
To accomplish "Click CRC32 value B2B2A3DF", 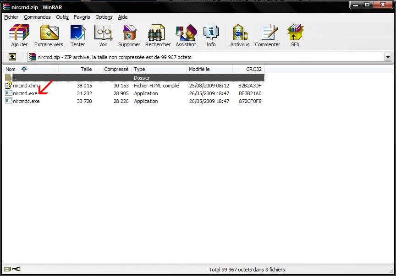I will click(250, 86).
